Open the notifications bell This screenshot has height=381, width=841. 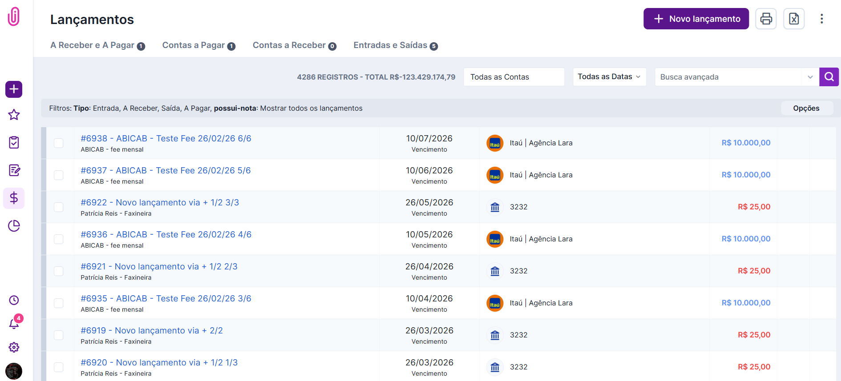pyautogui.click(x=14, y=324)
